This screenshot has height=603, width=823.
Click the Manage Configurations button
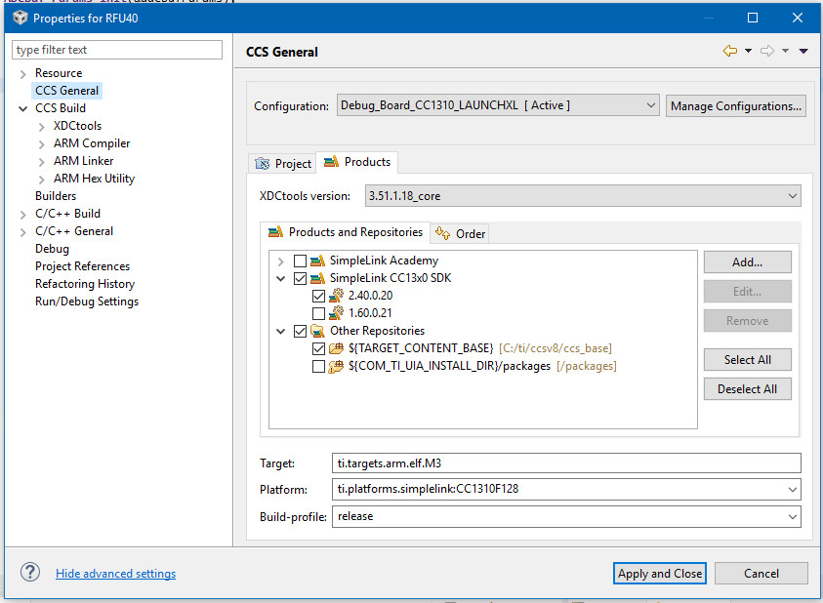(736, 105)
